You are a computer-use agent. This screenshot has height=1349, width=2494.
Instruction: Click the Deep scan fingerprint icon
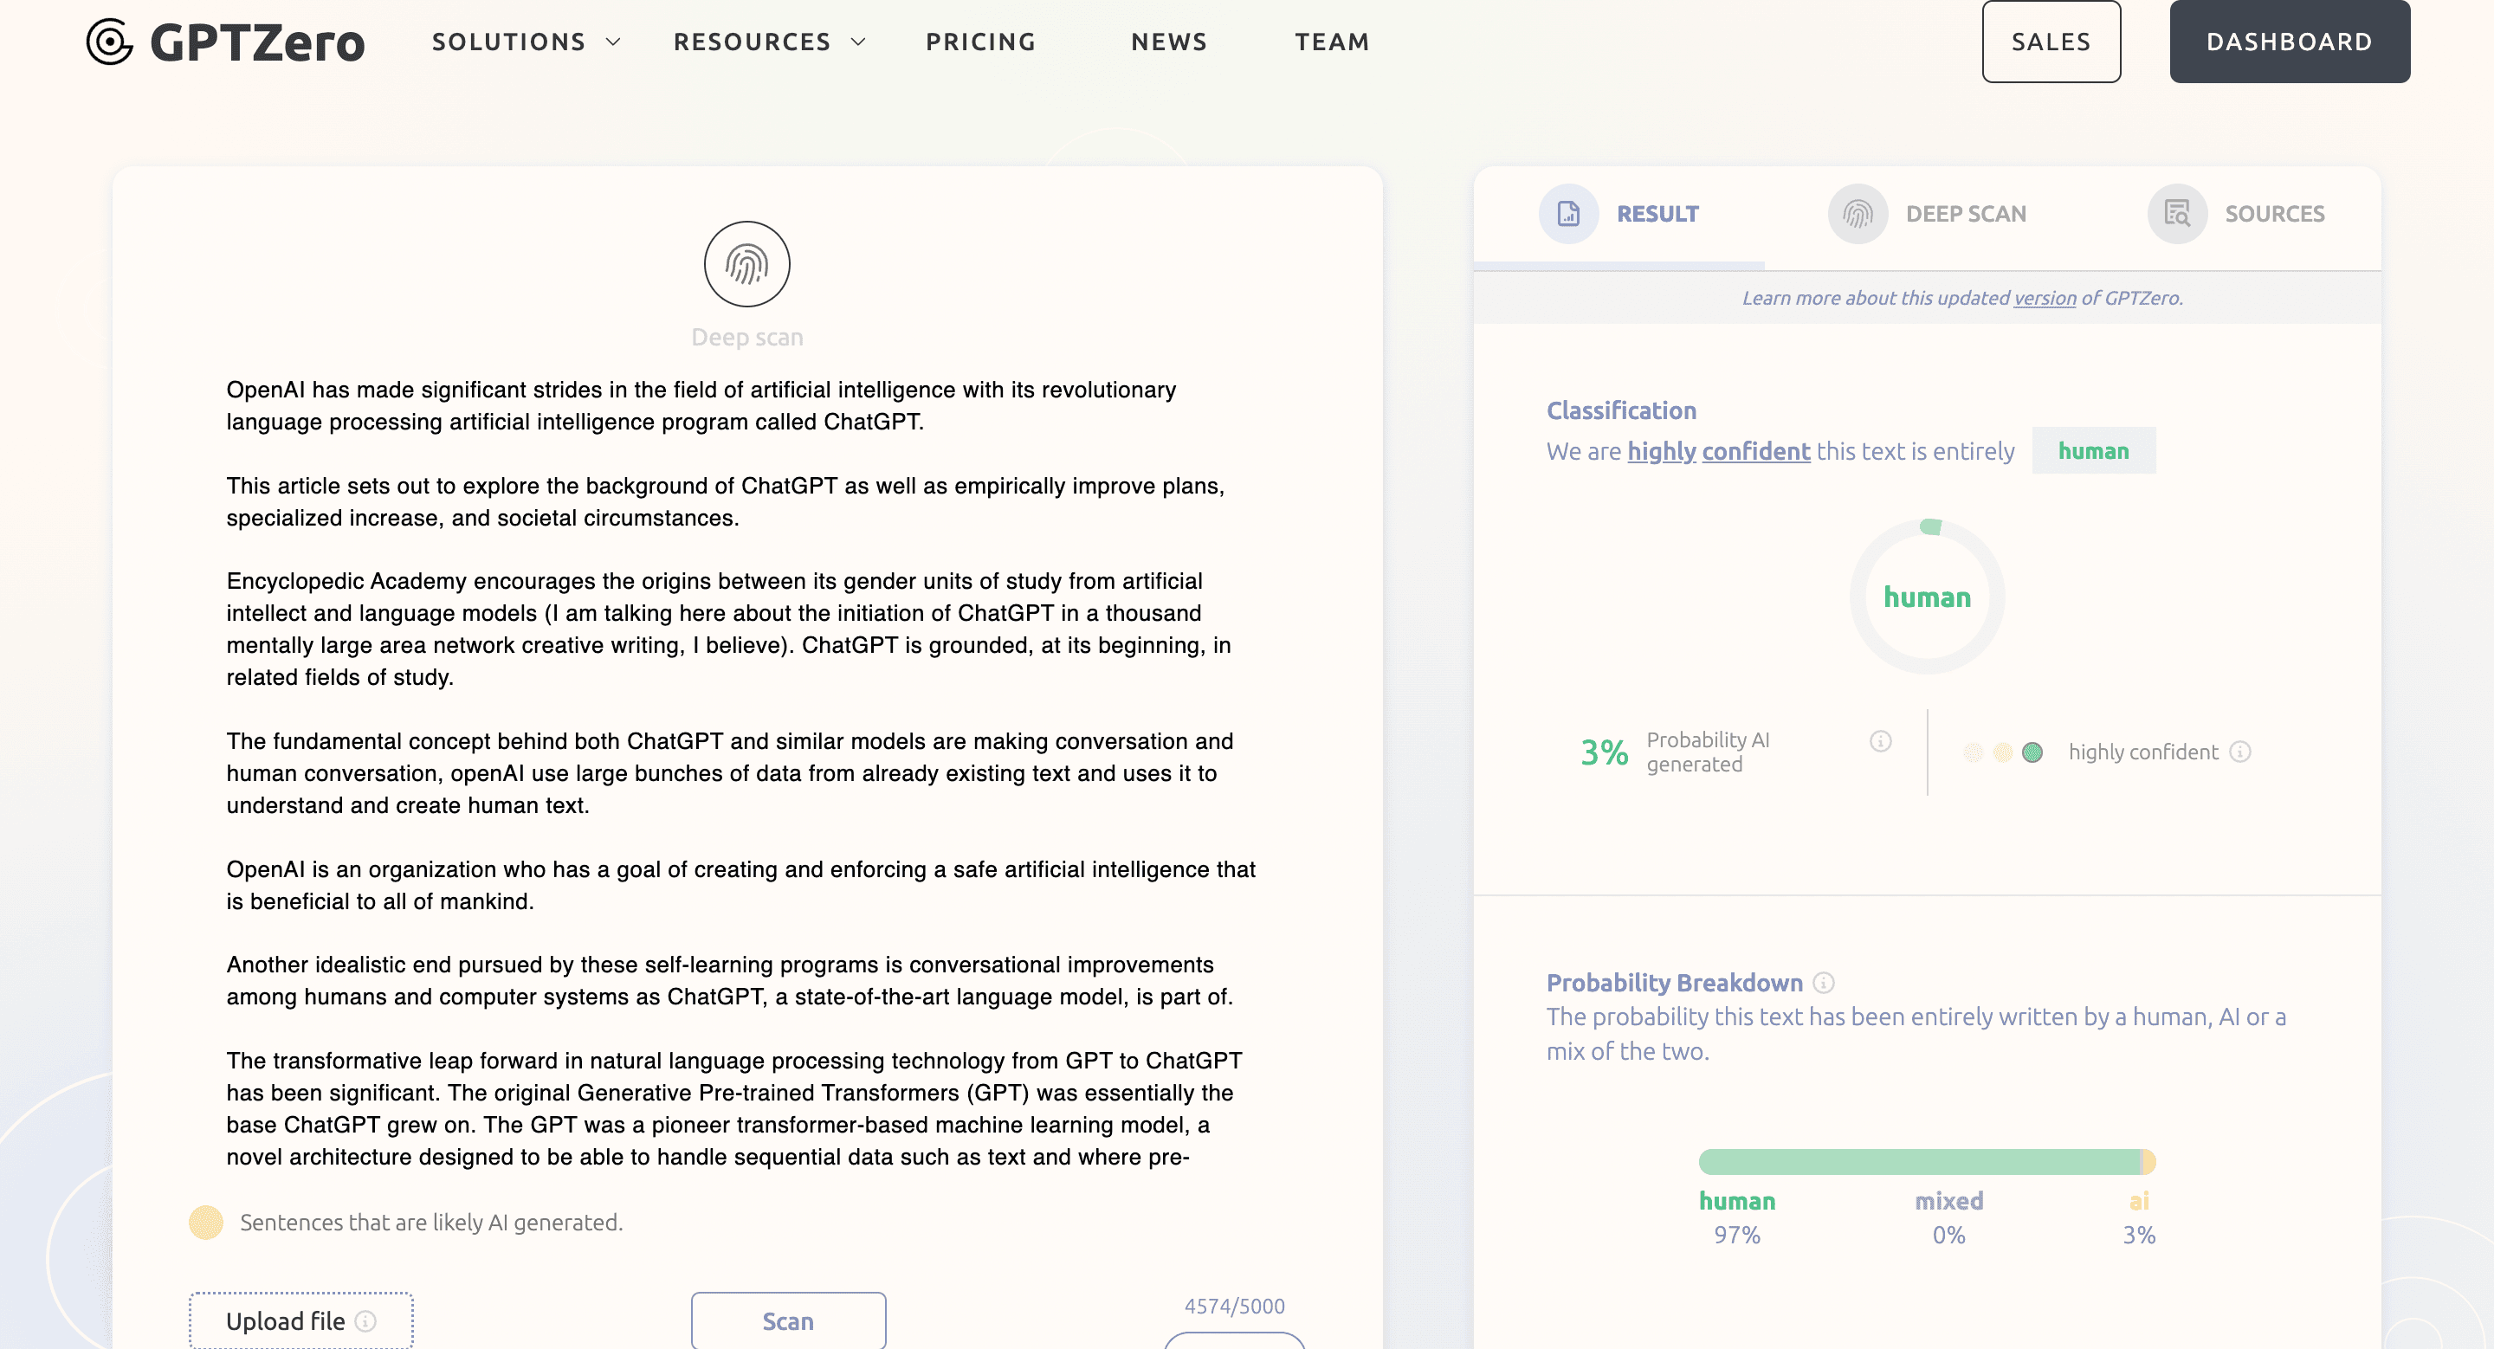(x=746, y=264)
